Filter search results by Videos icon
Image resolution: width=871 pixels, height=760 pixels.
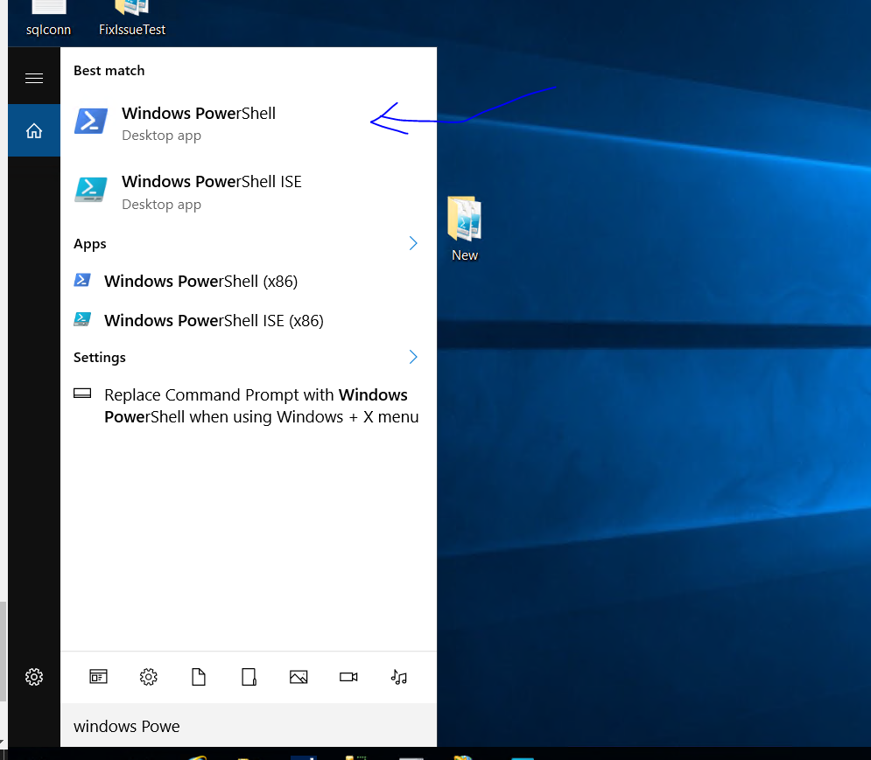[348, 676]
